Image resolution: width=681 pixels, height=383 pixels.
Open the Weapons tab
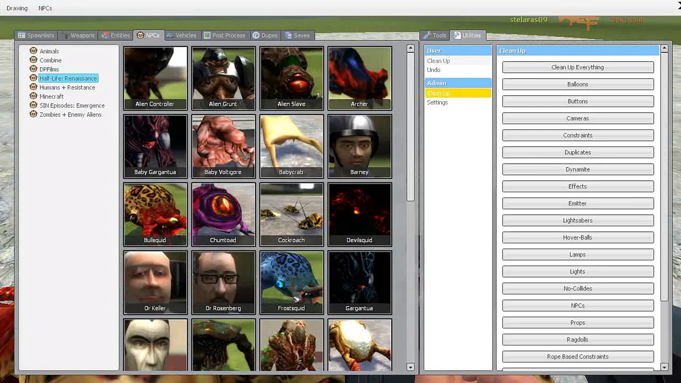(x=78, y=35)
